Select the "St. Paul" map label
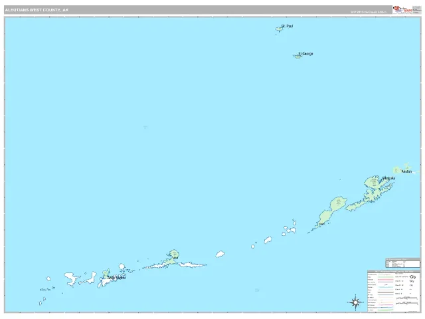This screenshot has height=319, width=425. (x=287, y=27)
